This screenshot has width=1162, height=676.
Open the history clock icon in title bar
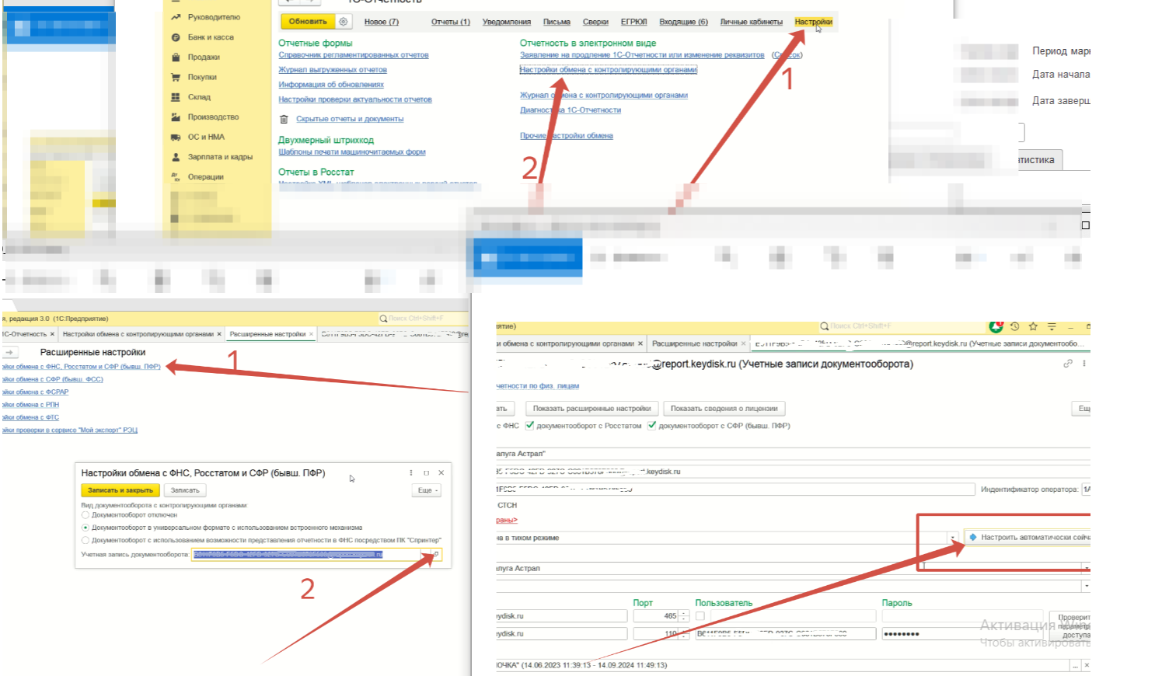click(x=1014, y=327)
